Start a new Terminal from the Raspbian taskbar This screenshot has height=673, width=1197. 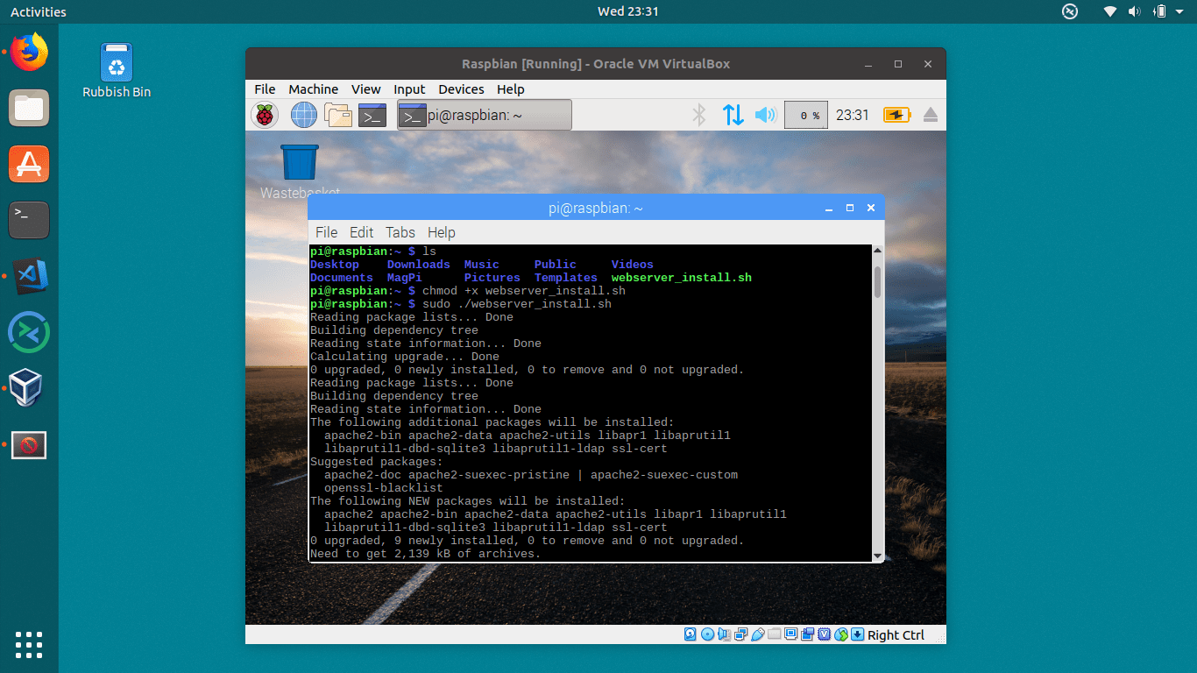(372, 115)
